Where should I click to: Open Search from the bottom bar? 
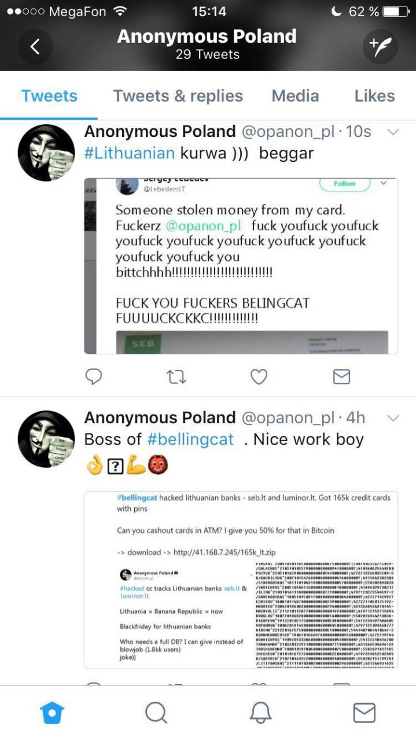click(x=156, y=713)
